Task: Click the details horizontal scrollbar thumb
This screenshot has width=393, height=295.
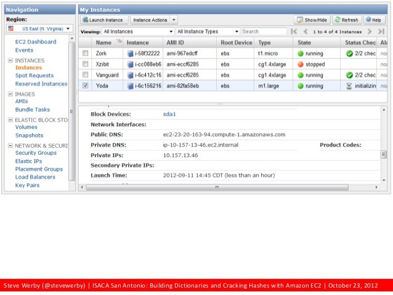Action: tap(217, 187)
